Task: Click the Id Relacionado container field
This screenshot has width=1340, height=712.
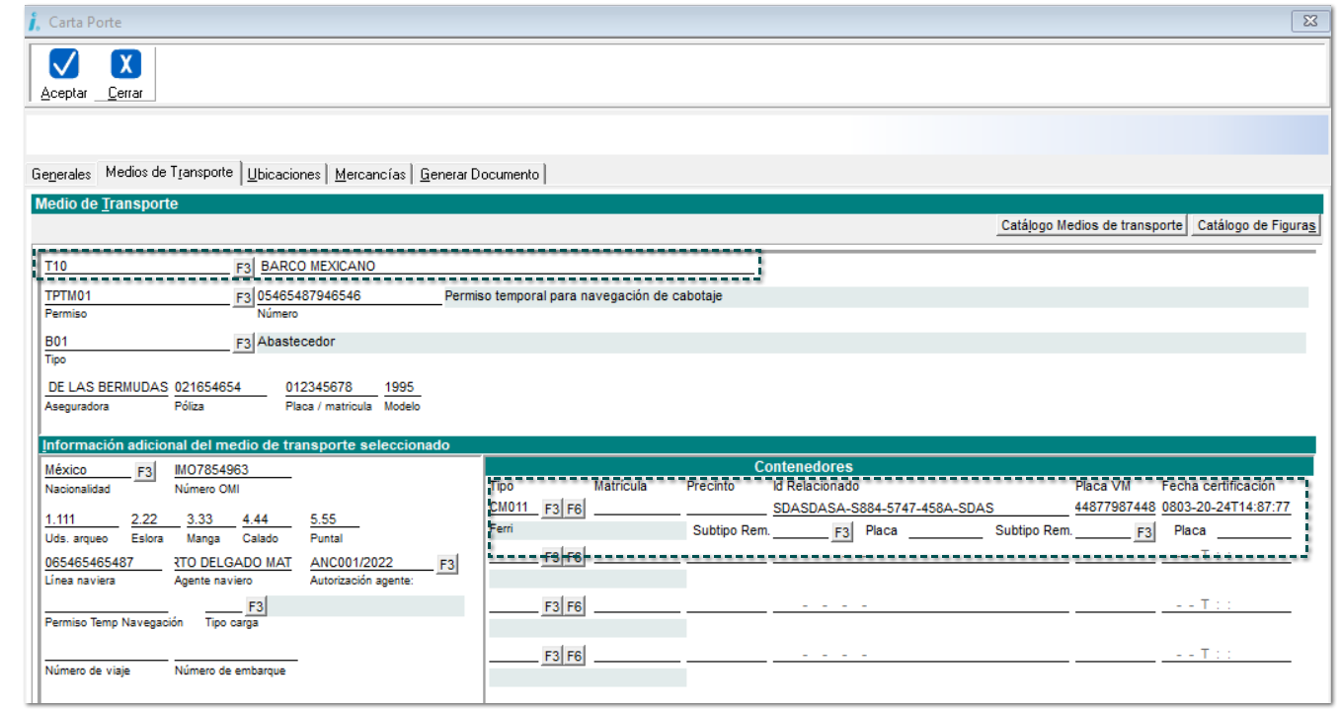Action: (x=918, y=509)
